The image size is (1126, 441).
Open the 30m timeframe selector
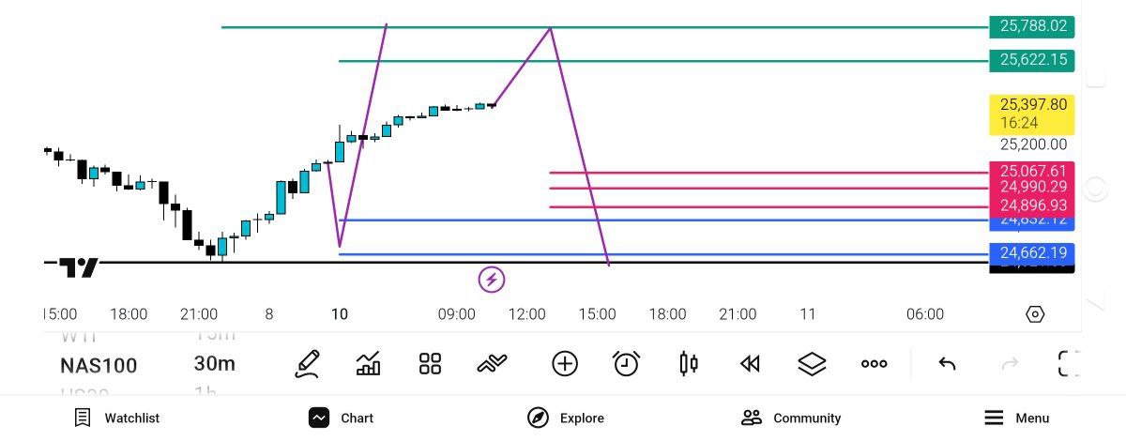coord(214,364)
